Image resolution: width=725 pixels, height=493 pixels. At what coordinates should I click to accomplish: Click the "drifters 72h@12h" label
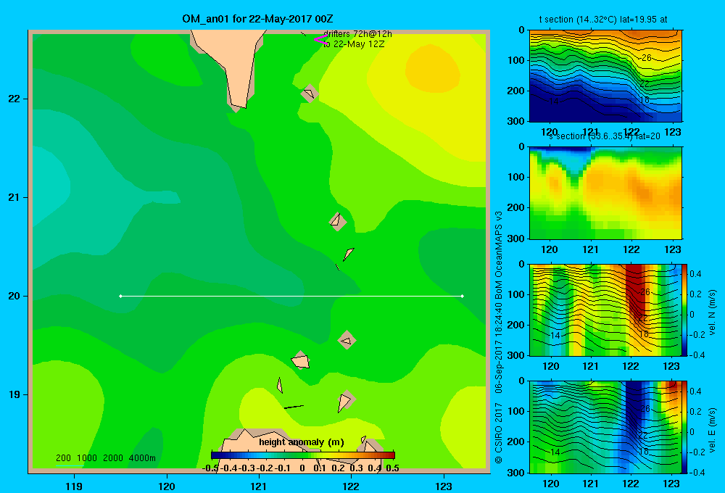coord(357,34)
